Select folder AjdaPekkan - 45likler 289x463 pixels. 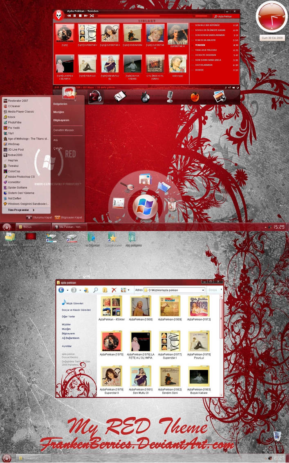[x=112, y=308]
